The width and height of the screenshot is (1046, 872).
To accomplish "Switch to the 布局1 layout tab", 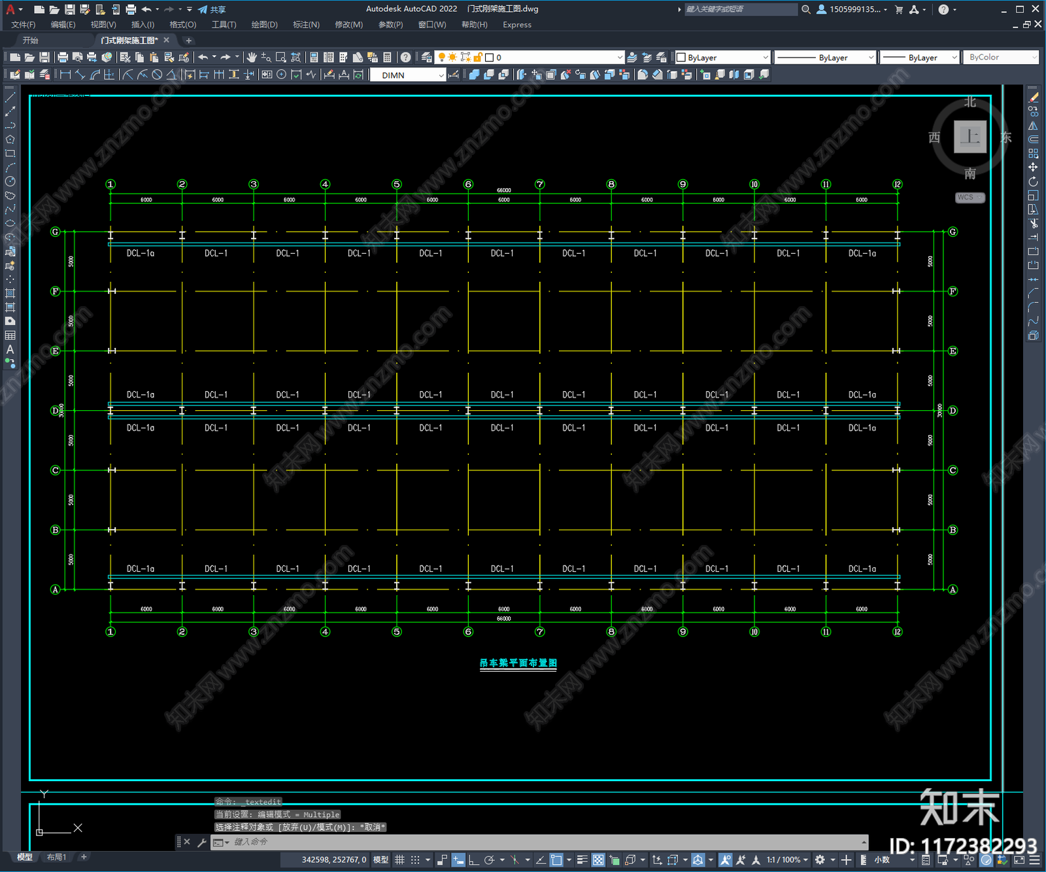I will [57, 857].
